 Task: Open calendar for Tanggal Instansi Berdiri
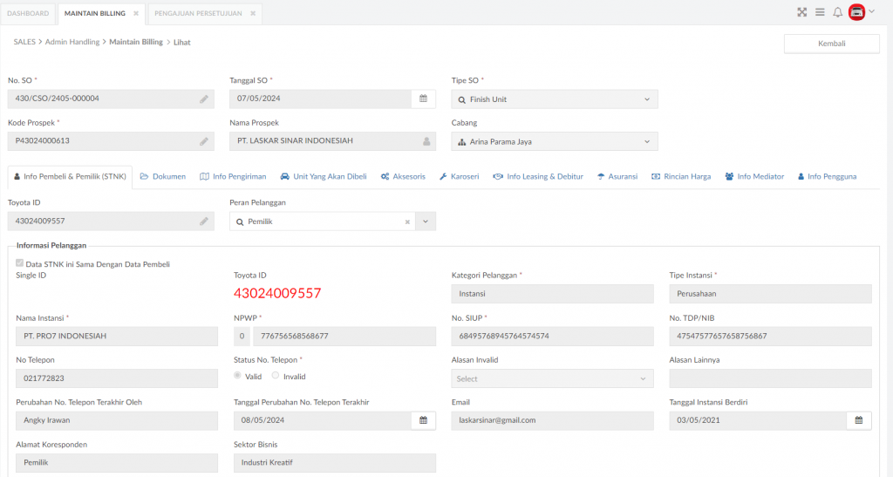click(x=859, y=420)
